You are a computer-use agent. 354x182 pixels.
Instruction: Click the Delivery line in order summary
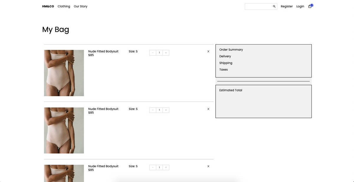click(225, 56)
